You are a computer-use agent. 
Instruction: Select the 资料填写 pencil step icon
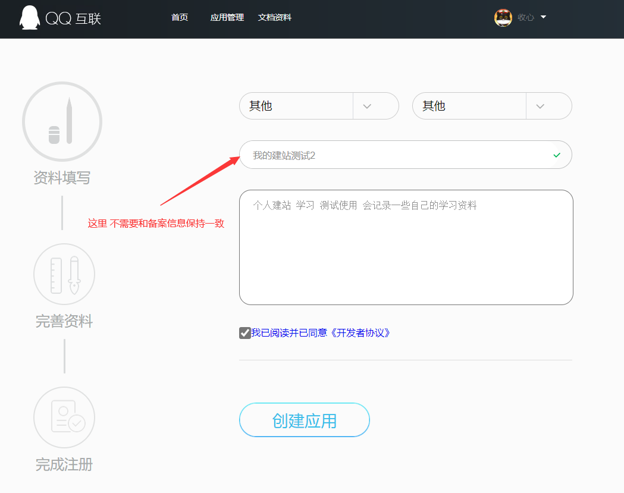pyautogui.click(x=62, y=121)
